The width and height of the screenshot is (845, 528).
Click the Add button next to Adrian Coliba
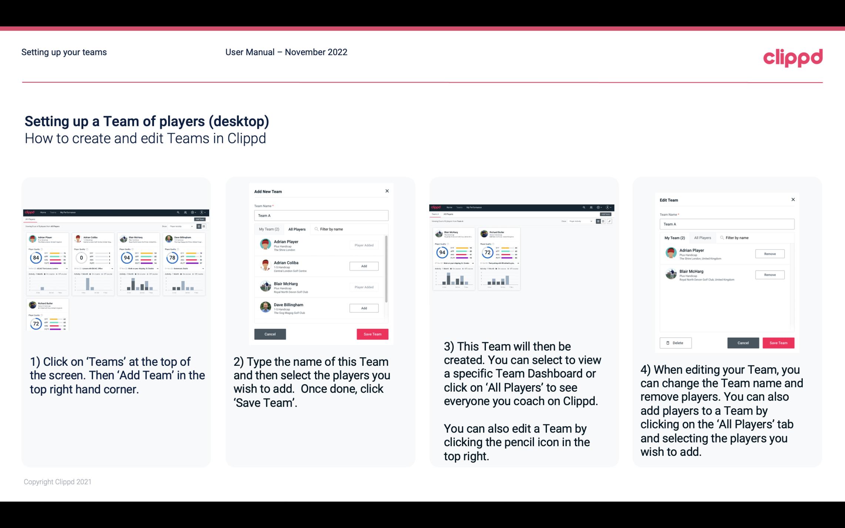(363, 265)
